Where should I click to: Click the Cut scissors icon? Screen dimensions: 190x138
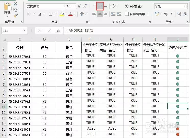(x=16, y=4)
